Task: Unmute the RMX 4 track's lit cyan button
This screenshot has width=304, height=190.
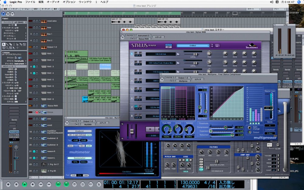Action: (x=34, y=73)
